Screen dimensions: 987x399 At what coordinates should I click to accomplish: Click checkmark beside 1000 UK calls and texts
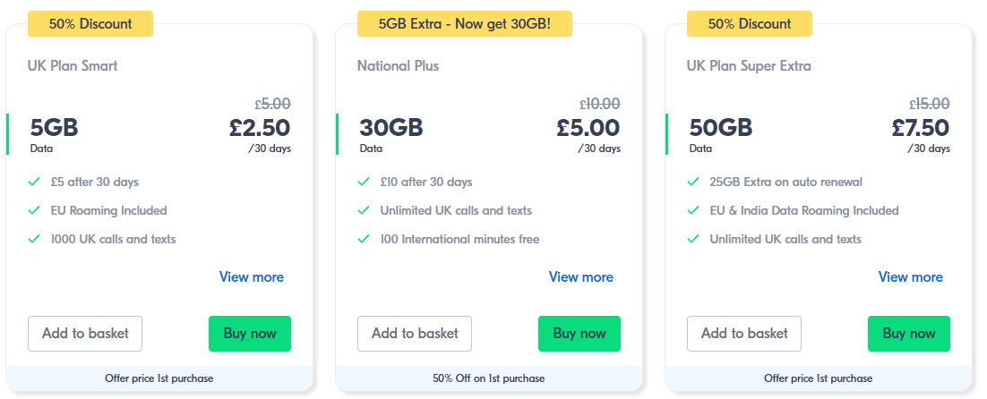(34, 240)
